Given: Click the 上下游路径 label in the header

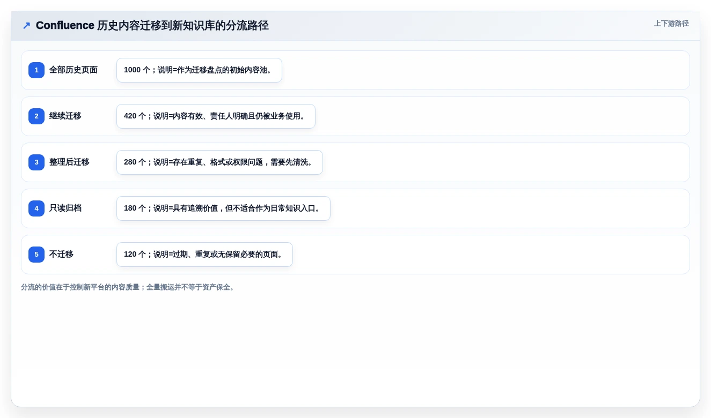Looking at the screenshot, I should pyautogui.click(x=671, y=24).
